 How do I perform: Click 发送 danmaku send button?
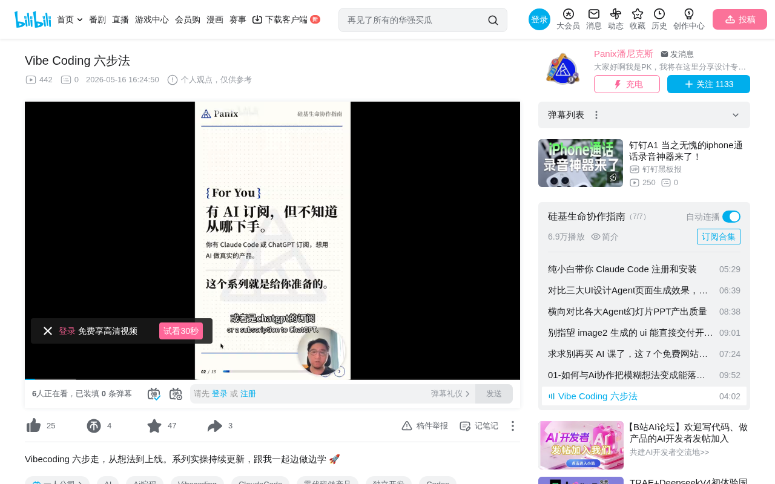click(x=494, y=394)
